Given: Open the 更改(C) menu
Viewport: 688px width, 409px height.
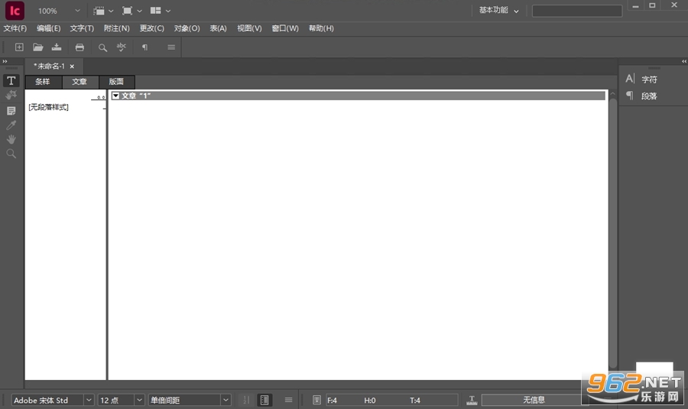Looking at the screenshot, I should (152, 28).
